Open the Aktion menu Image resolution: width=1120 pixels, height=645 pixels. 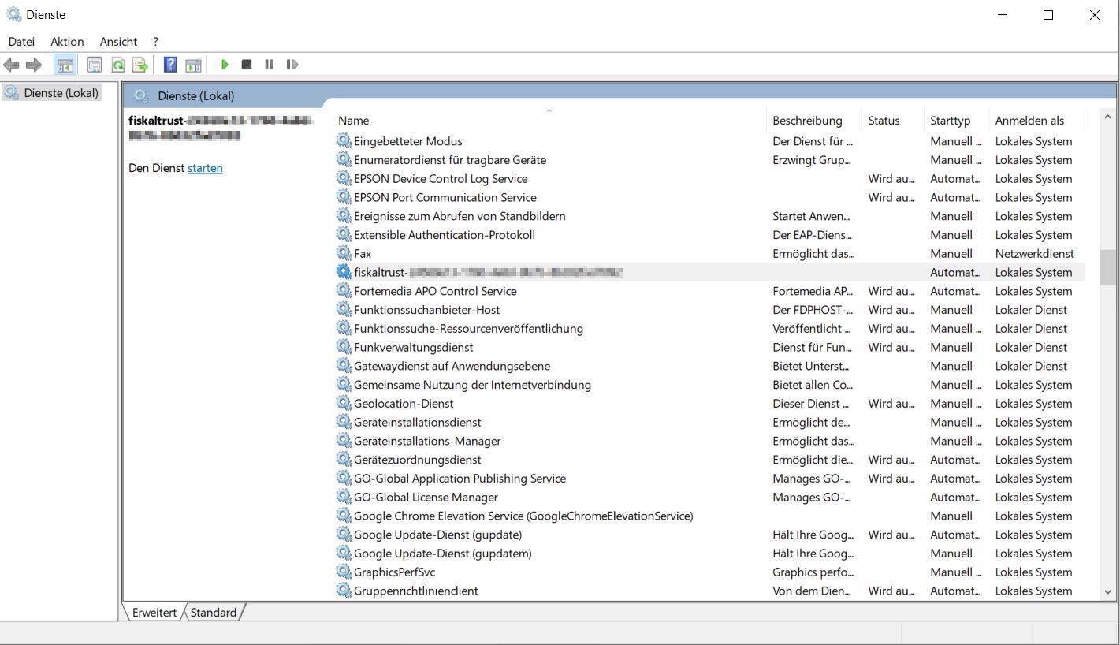point(67,41)
